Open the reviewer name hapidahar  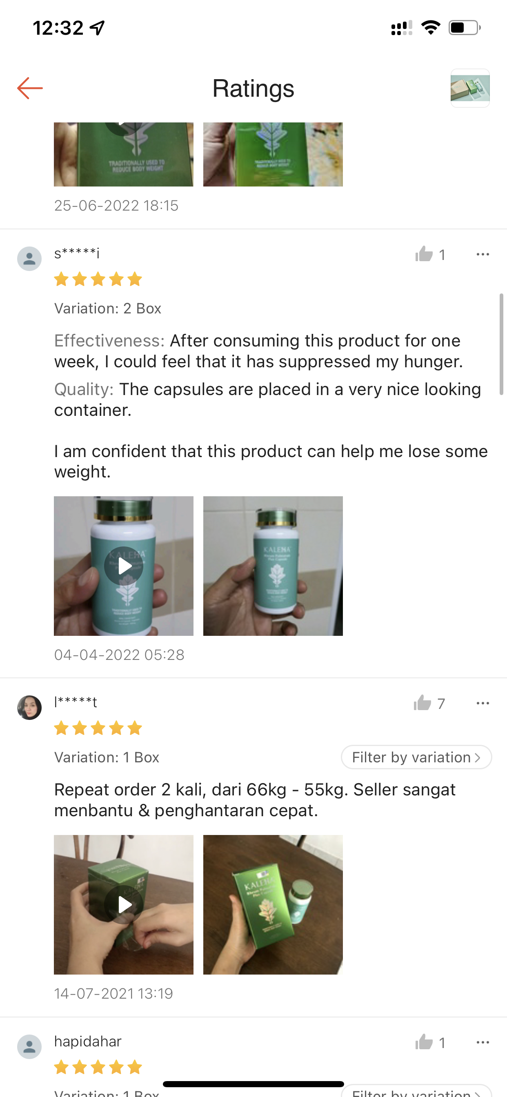(88, 1041)
